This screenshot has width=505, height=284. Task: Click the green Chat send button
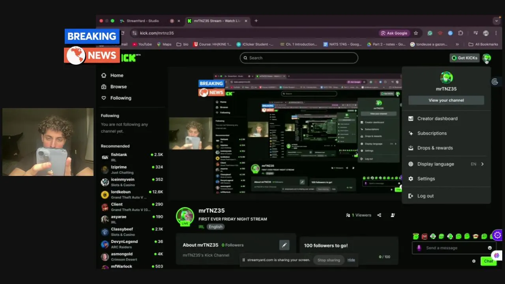tap(488, 261)
